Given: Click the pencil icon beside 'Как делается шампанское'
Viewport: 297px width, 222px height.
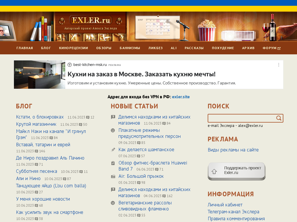Looking at the screenshot, I should 113,150.
